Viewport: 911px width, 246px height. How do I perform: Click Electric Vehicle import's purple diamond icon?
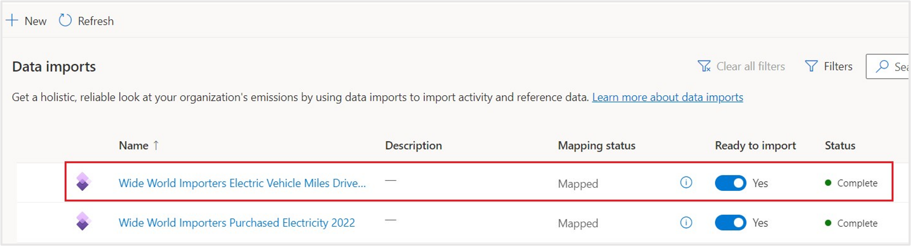(83, 181)
